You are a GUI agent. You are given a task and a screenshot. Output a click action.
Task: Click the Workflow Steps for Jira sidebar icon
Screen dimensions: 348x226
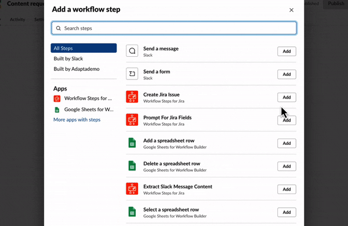[x=57, y=99]
